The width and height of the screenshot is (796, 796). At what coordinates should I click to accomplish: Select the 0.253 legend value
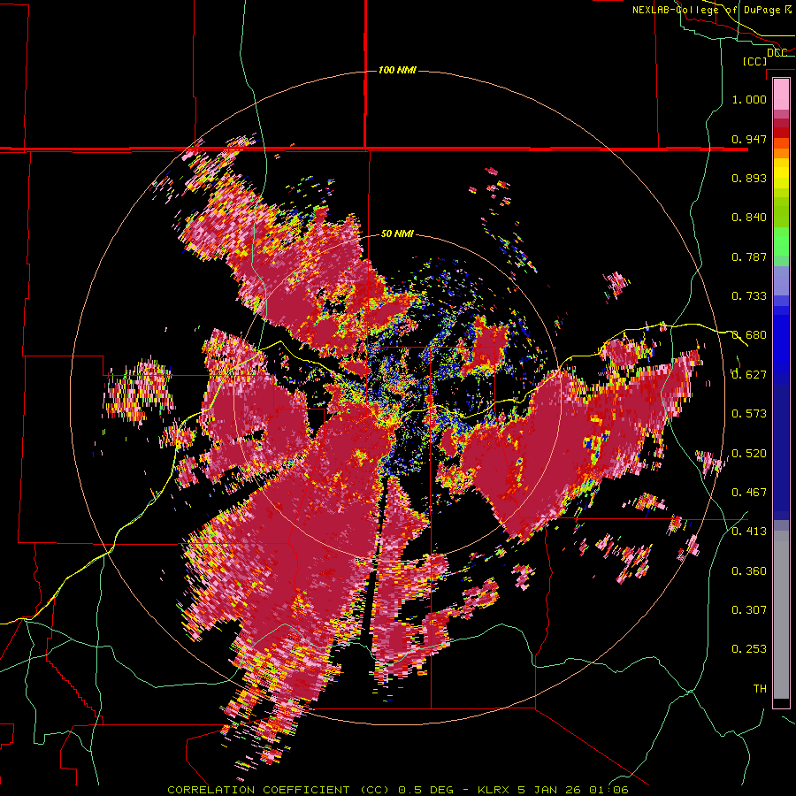(749, 649)
